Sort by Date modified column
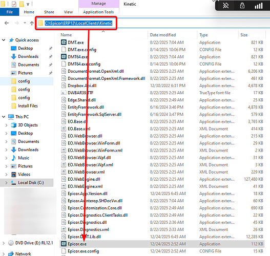Viewport: 270px width, 256px height. click(x=163, y=35)
